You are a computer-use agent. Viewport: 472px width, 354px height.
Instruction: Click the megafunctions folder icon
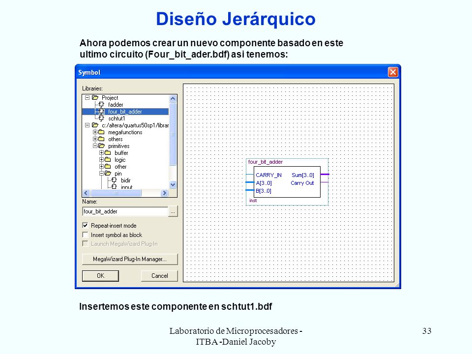coord(101,132)
